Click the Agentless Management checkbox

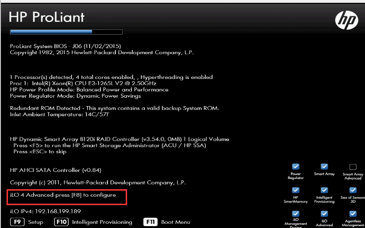(x=353, y=214)
